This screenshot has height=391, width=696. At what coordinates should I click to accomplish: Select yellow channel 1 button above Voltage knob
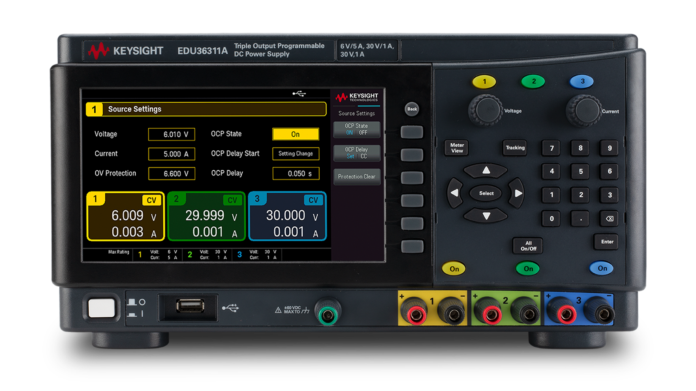coord(484,81)
